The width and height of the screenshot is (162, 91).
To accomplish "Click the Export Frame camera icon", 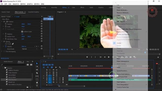I will coord(131,57).
